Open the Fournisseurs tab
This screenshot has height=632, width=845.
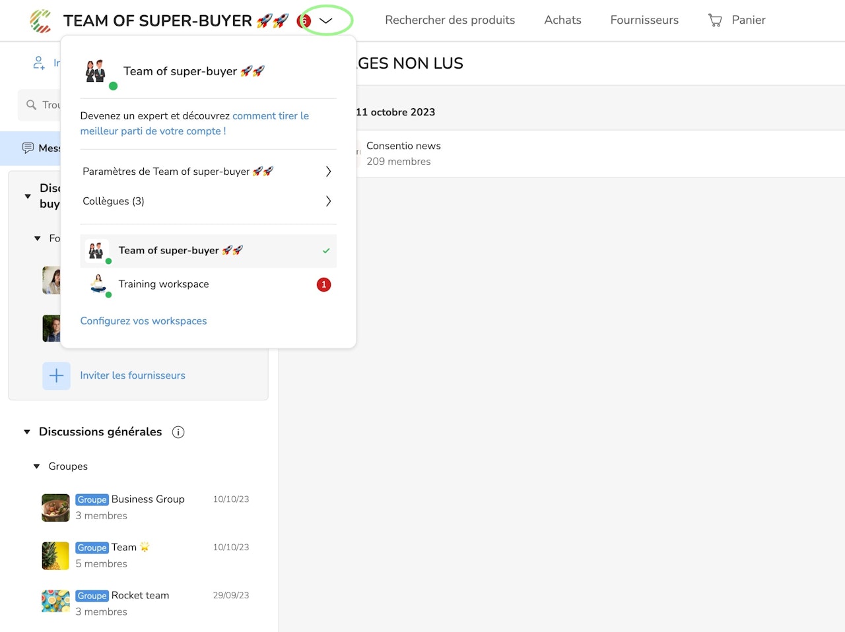tap(644, 20)
